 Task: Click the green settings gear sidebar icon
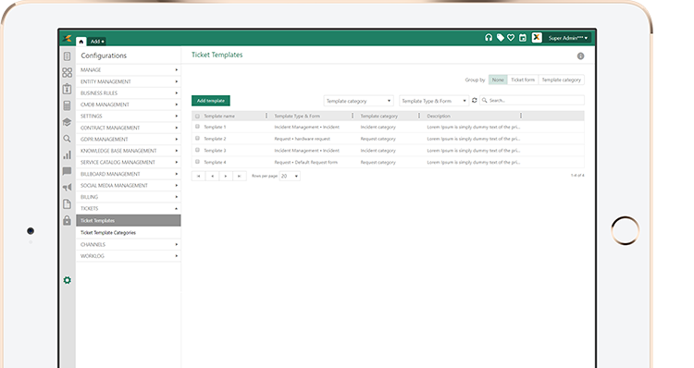(67, 280)
